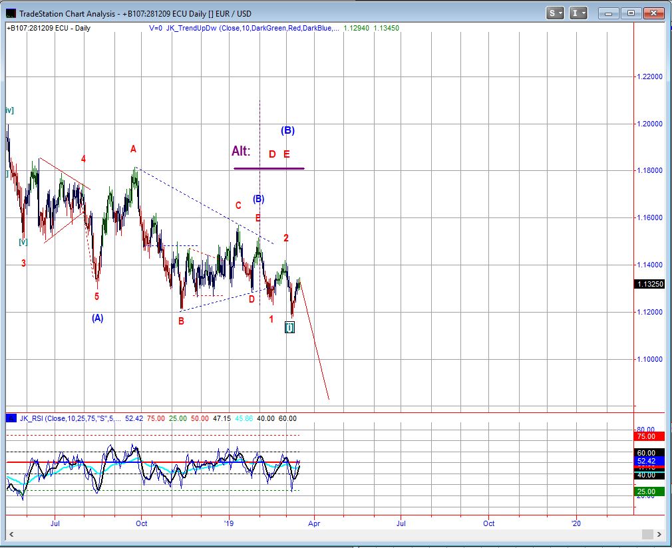Click the 47.15 value in RSI legend

pyautogui.click(x=222, y=418)
